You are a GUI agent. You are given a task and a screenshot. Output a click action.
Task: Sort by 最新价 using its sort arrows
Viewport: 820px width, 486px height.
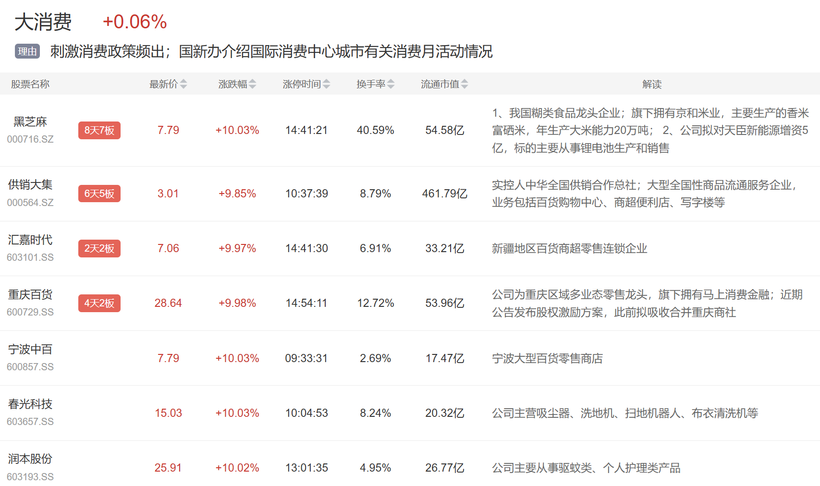(x=184, y=84)
